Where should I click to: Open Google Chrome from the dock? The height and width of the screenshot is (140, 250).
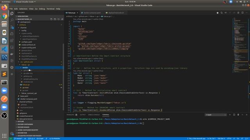[4, 16]
